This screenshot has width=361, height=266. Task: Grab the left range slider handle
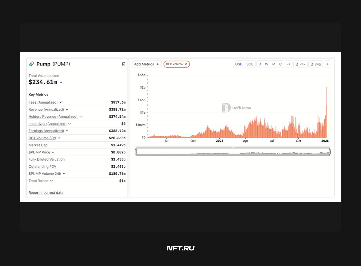click(136, 152)
